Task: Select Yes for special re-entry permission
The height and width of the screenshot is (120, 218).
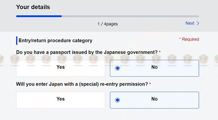Action: pyautogui.click(x=60, y=100)
